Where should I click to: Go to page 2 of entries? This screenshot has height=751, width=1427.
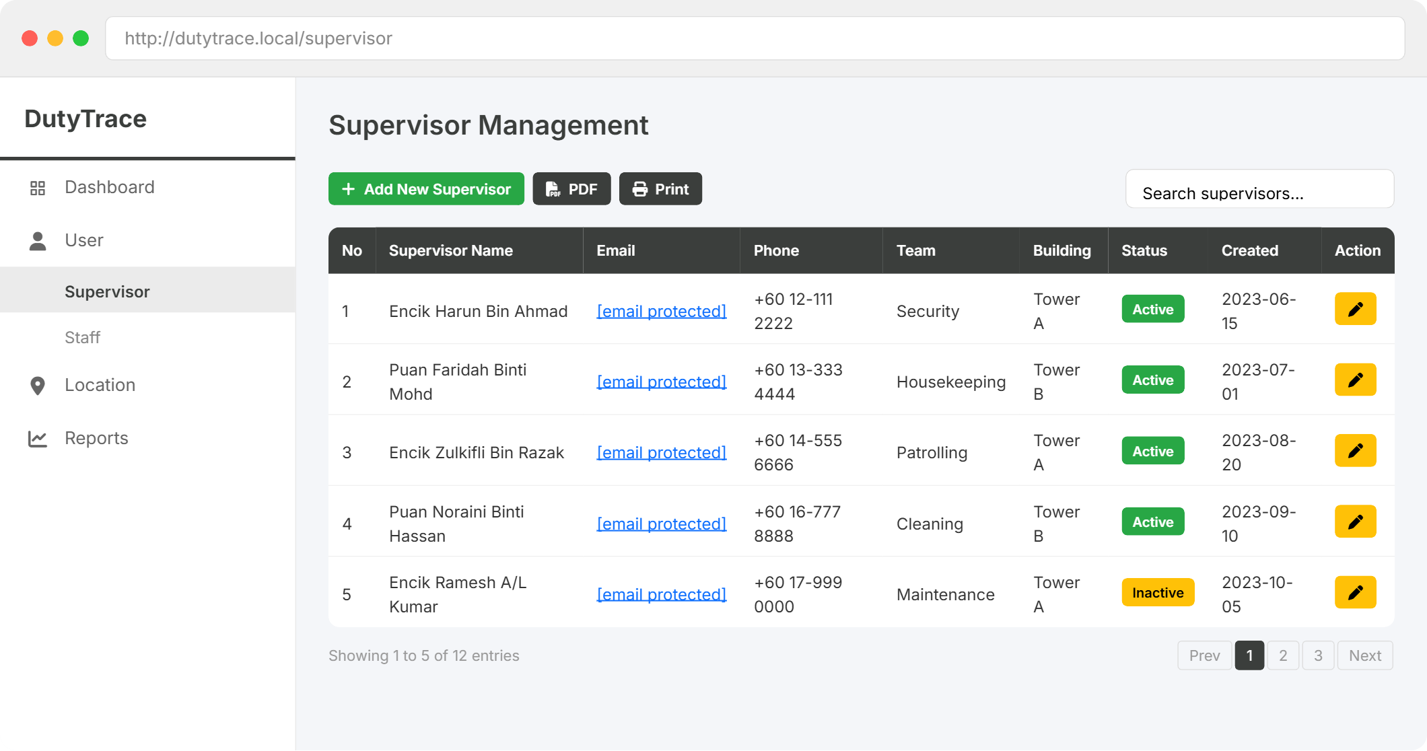[1283, 655]
